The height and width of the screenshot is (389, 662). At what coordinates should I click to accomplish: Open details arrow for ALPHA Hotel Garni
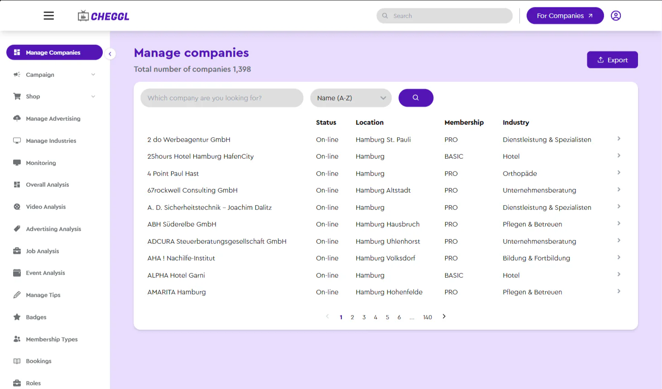pos(619,275)
